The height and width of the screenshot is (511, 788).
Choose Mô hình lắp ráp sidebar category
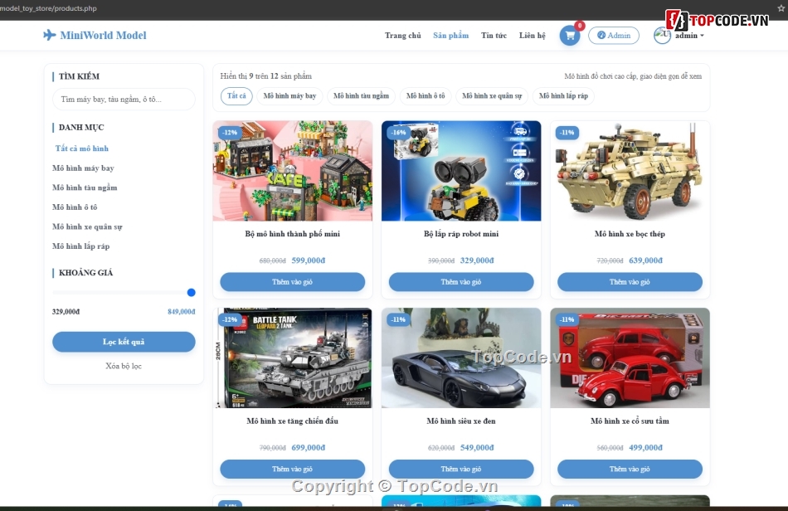click(x=81, y=246)
